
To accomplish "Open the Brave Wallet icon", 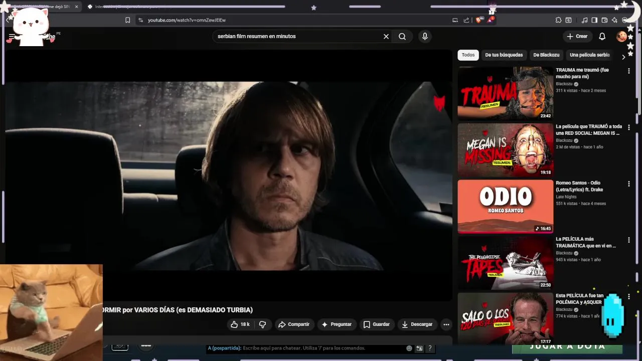I will point(604,20).
